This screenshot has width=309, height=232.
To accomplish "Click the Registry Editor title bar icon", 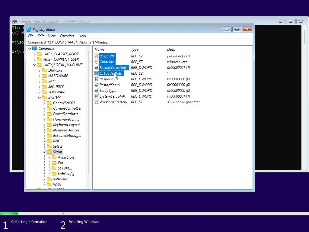I will pos(29,29).
